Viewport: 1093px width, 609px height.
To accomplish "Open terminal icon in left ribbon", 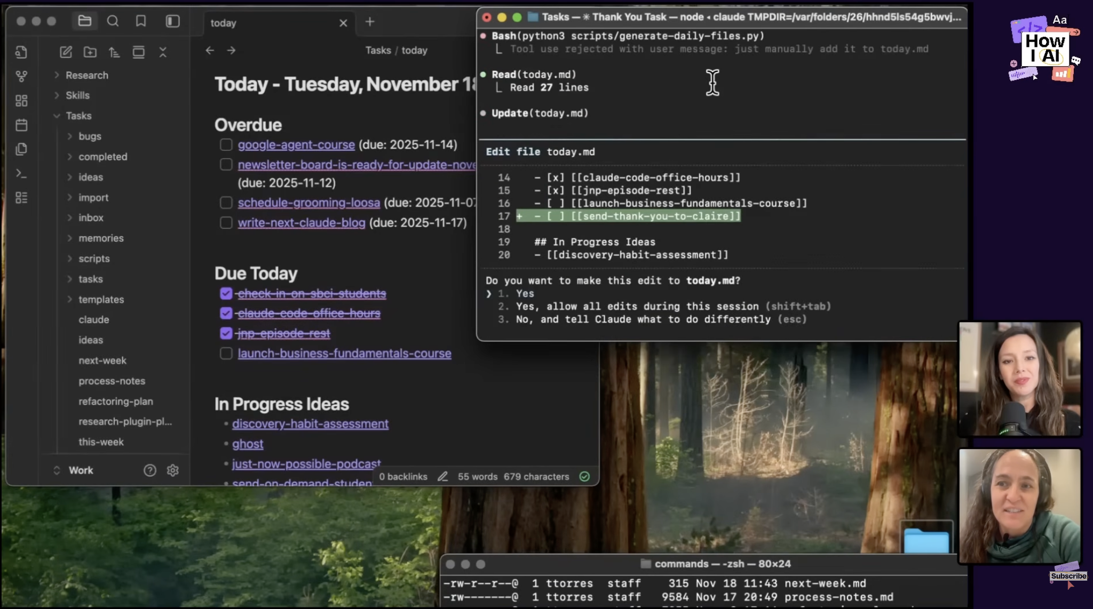I will tap(21, 173).
